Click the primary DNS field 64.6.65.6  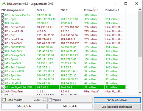click(x=24, y=106)
